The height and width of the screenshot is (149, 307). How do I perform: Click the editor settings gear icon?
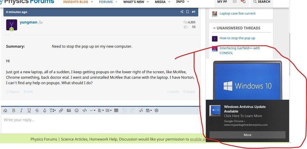coord(156,110)
